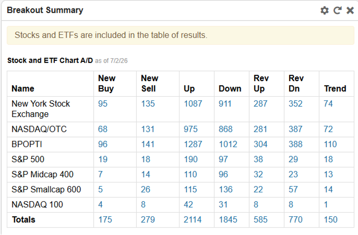Refresh the Breakout Summary widget
Screen dimensions: 358x235
coord(337,11)
